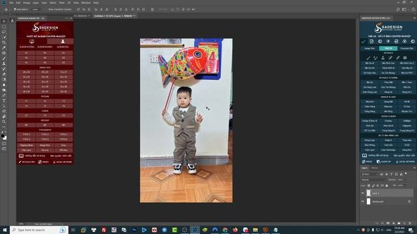Viewport: 417px width, 234px height.
Task: Select the Eyedropper tool
Action: tap(4, 47)
